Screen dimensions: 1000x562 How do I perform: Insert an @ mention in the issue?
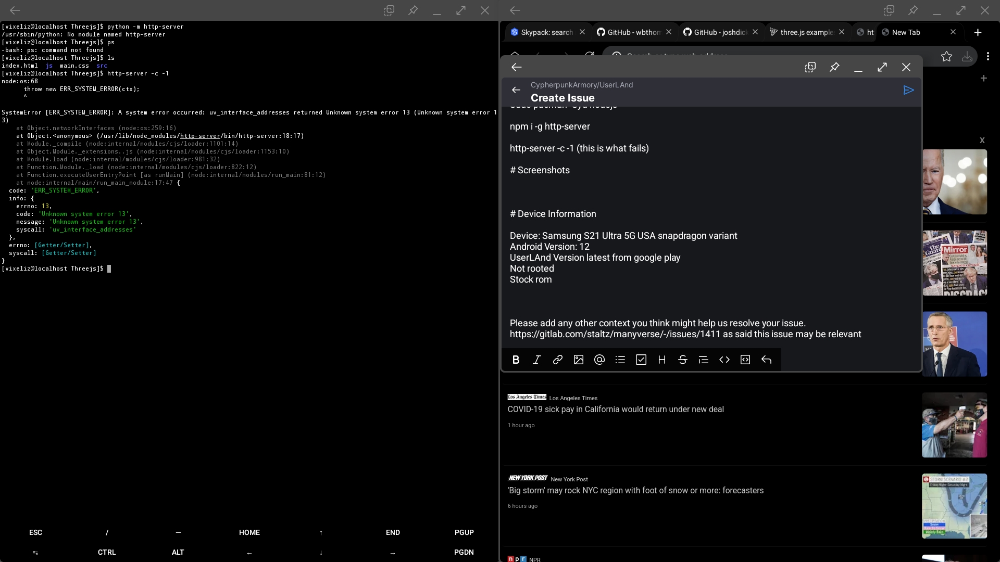(599, 360)
